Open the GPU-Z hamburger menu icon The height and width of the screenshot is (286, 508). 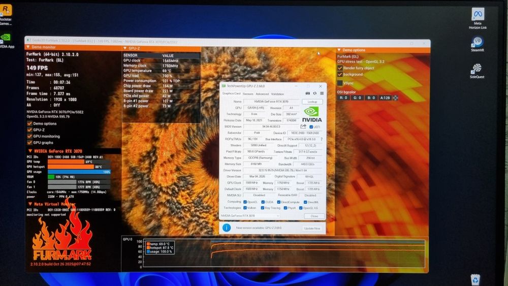point(322,93)
